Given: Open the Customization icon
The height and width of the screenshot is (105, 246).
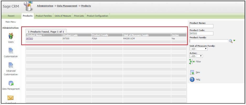Looking at the screenshot, I should point(11,51).
